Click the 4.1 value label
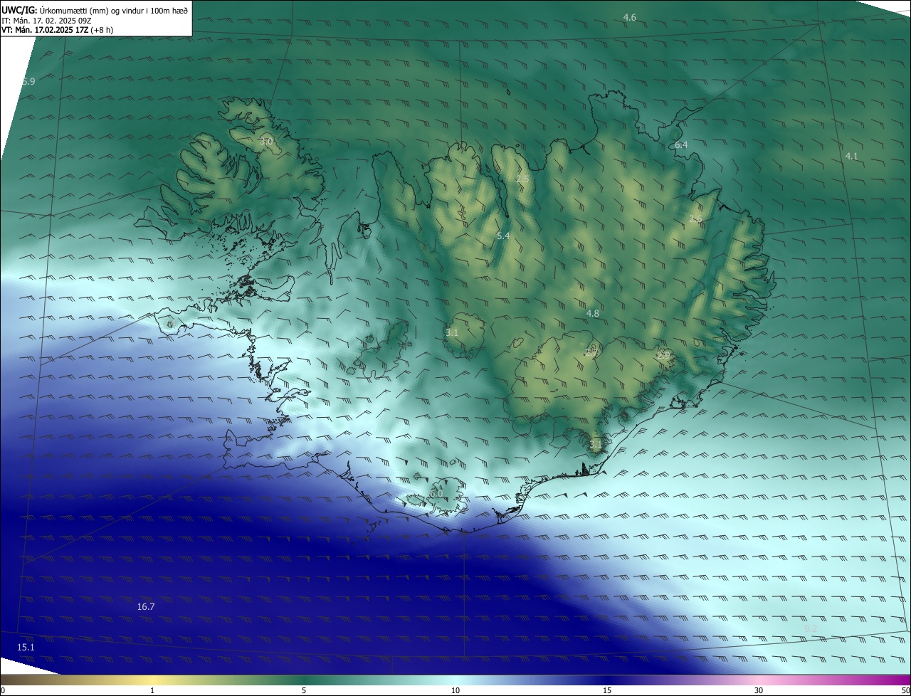Viewport: 911px width, 696px height. tap(852, 156)
